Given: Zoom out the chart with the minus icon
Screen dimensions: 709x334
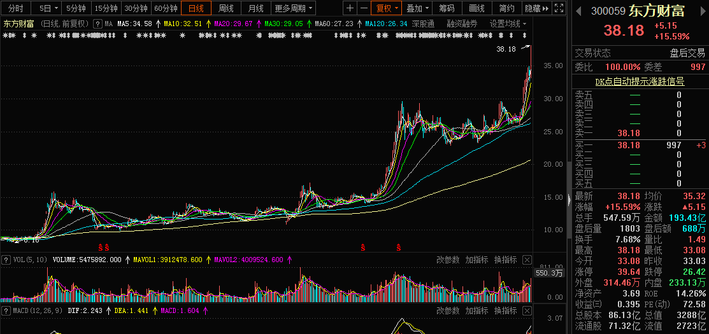Looking at the screenshot, I should pos(364,8).
